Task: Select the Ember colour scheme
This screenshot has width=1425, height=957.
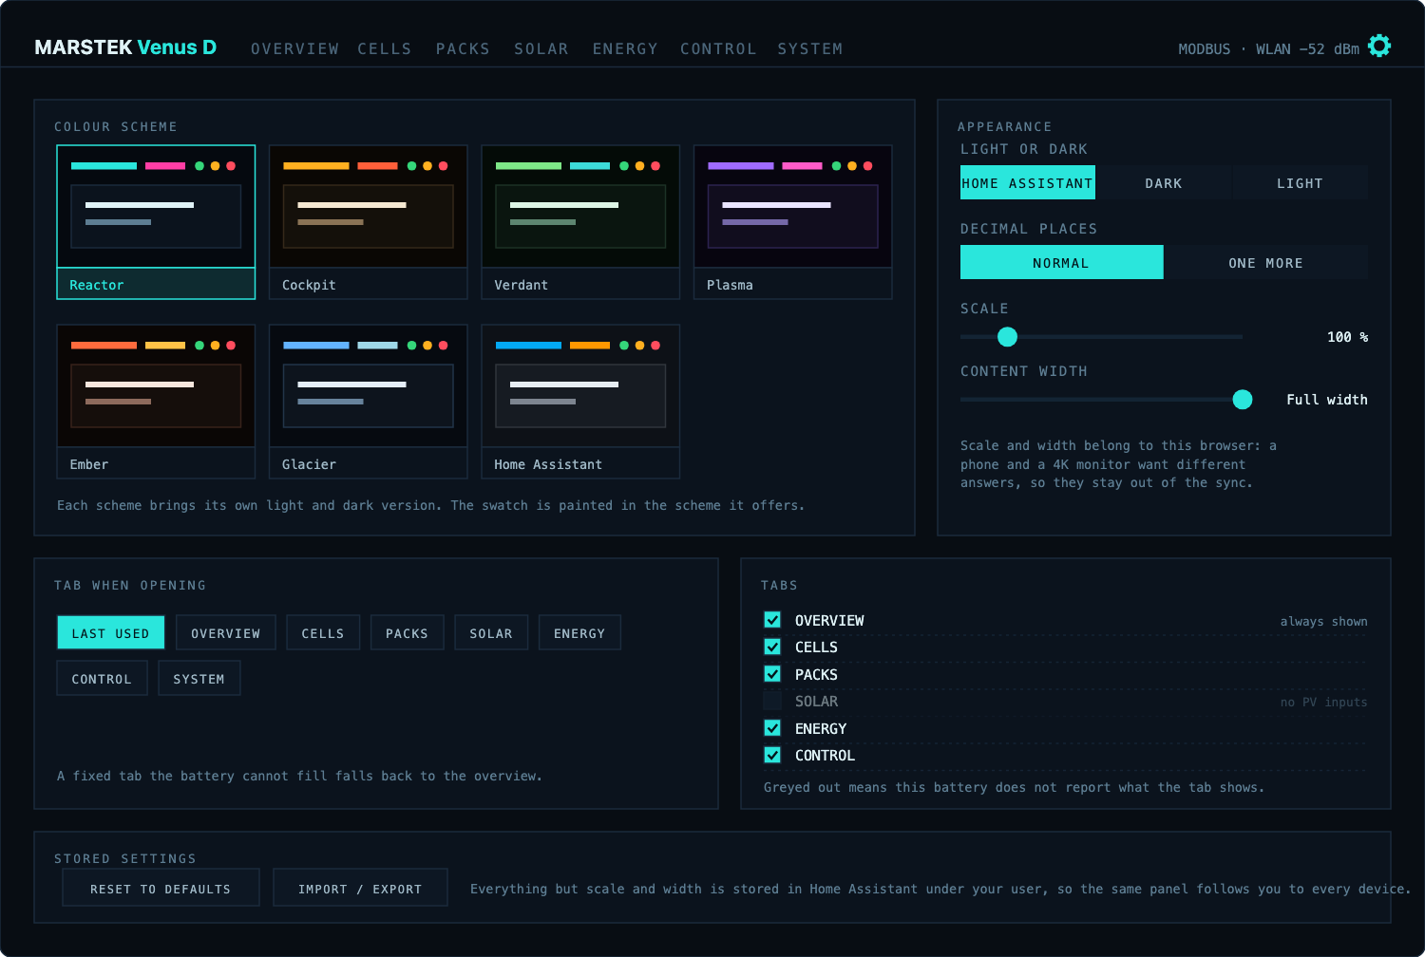Action: [156, 402]
